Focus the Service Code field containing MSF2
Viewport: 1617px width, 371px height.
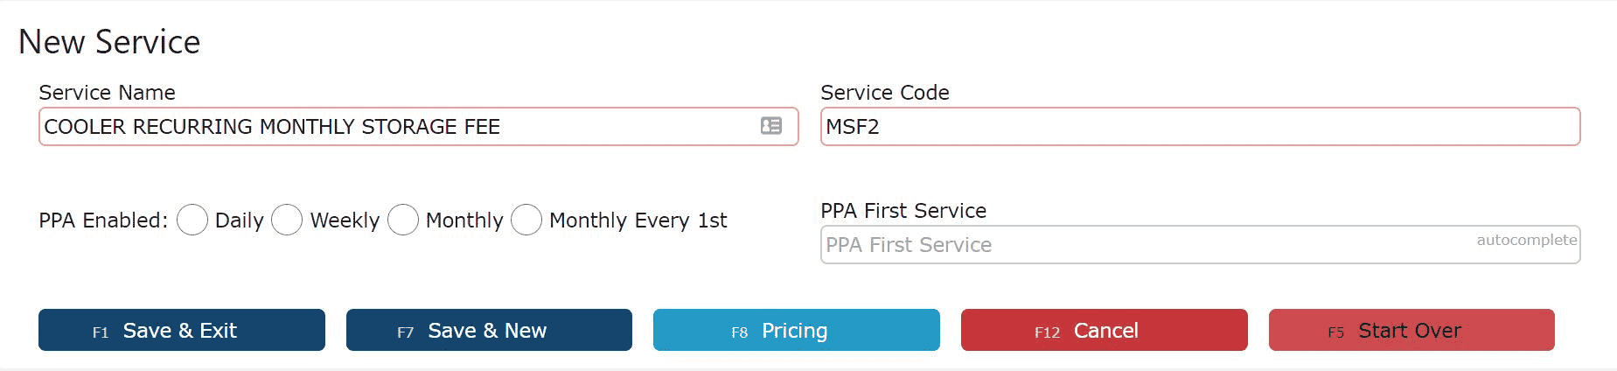[x=1200, y=127]
